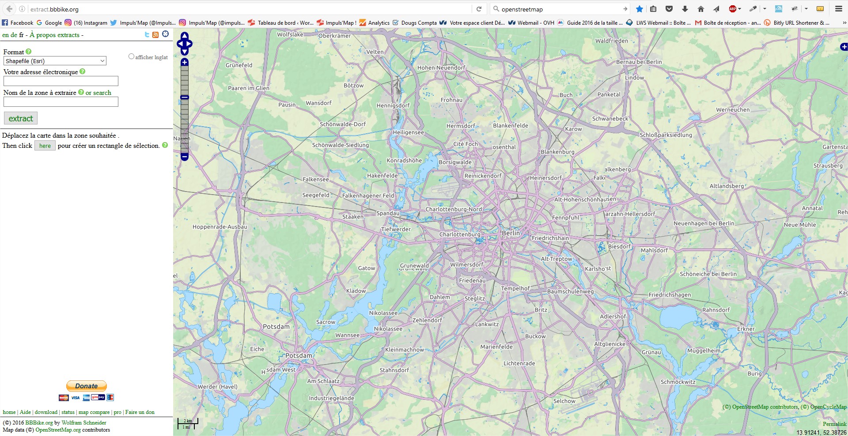Open the status footer link

pos(68,412)
